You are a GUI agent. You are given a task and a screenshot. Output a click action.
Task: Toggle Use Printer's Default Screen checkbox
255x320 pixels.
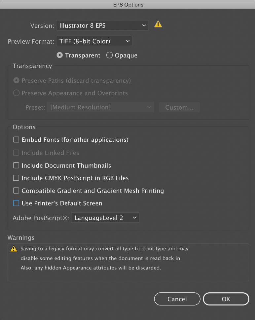coord(16,203)
